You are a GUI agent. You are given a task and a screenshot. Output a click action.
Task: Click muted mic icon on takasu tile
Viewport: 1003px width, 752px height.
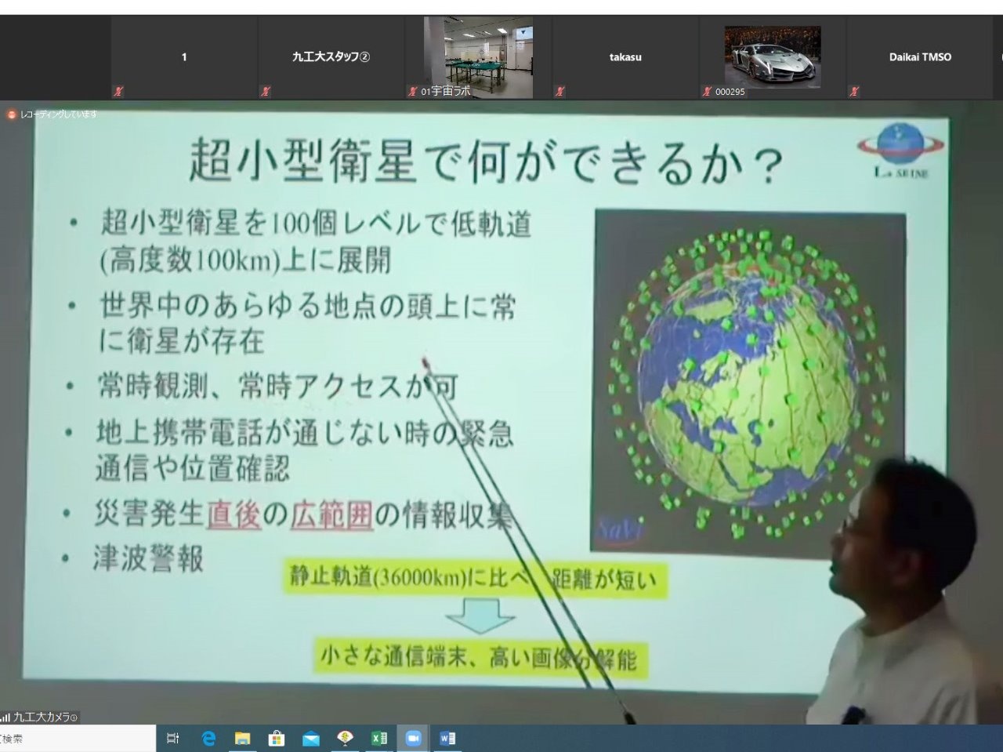click(560, 92)
